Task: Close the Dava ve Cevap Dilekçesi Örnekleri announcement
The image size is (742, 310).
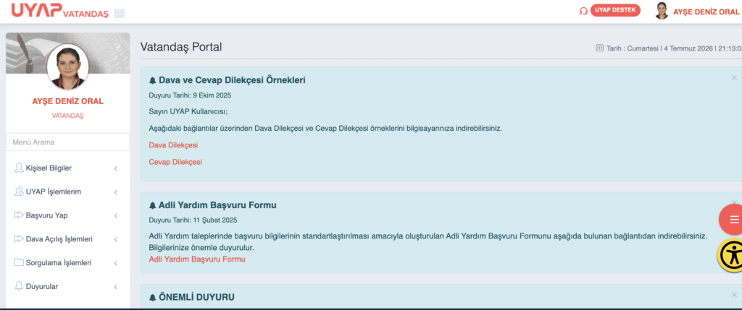Action: pyautogui.click(x=735, y=78)
